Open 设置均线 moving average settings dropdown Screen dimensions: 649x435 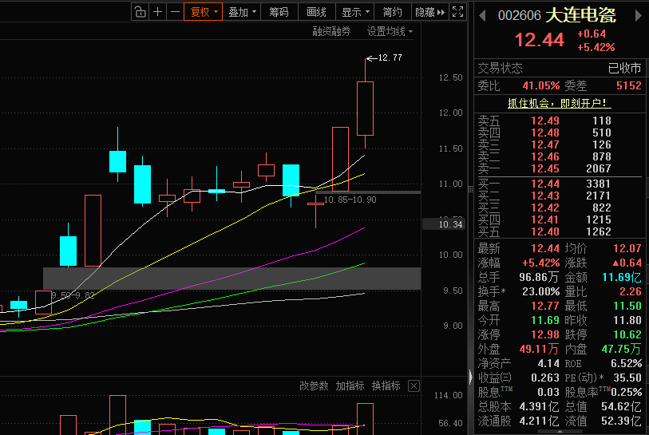coord(390,31)
